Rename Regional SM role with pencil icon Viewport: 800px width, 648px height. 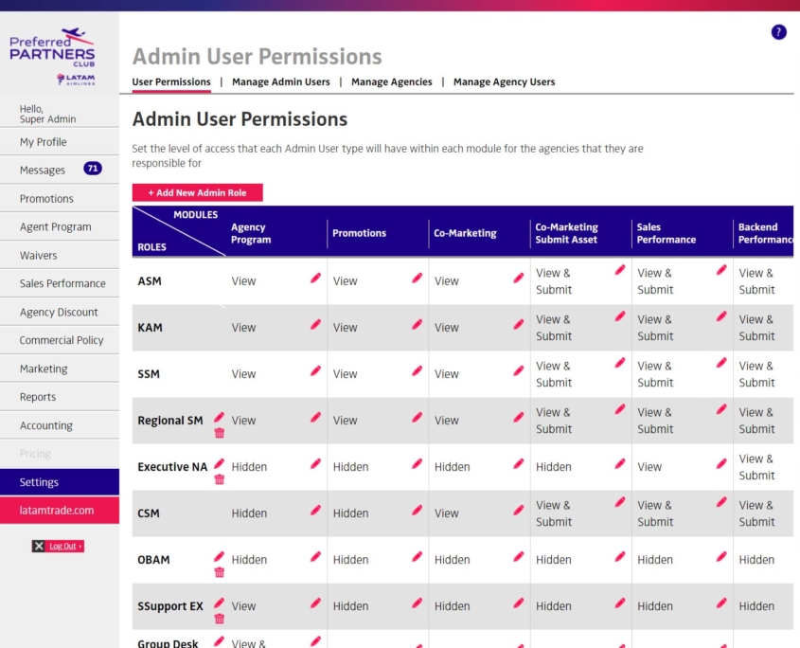[x=219, y=417]
